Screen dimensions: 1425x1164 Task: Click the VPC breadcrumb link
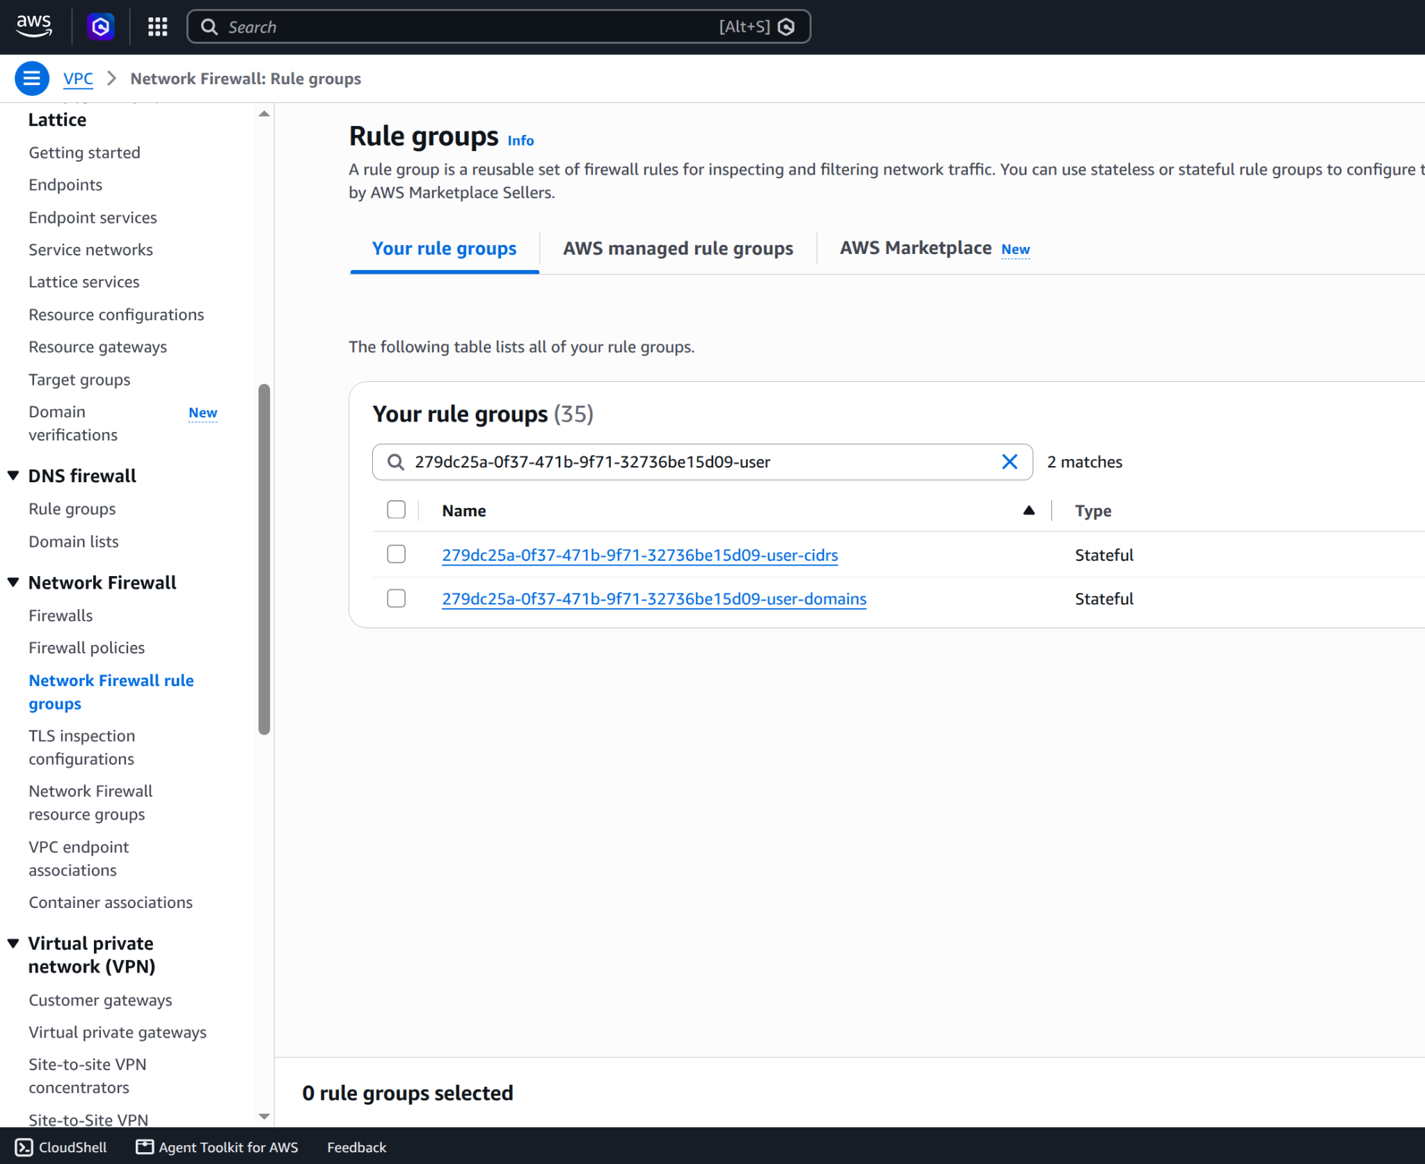coord(78,79)
